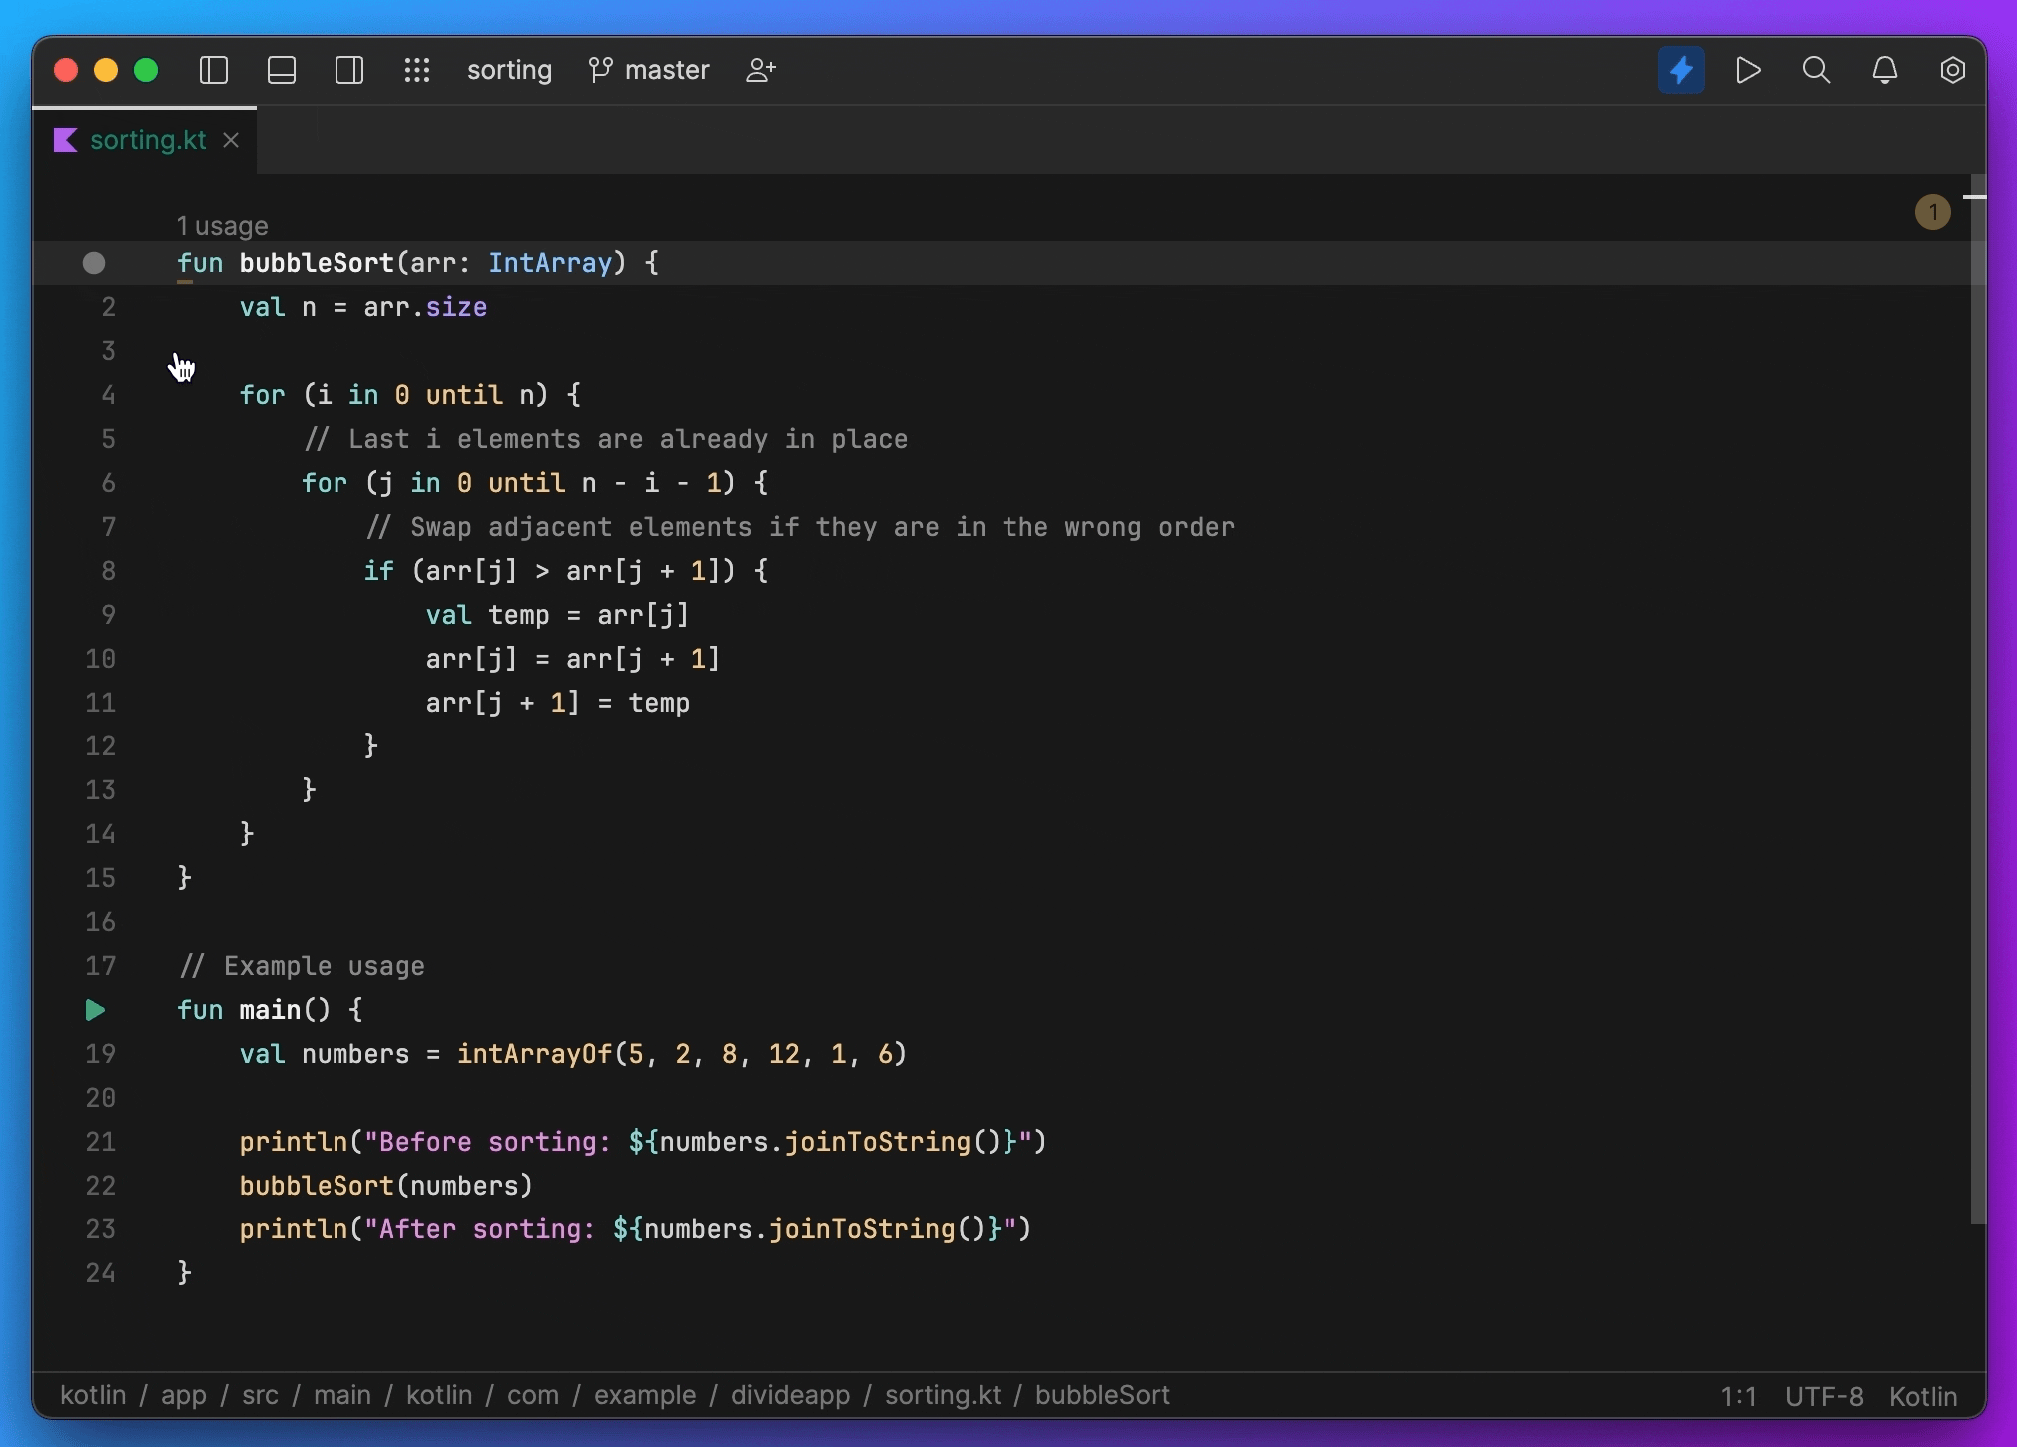Click 'bubbleSort' breadcrumb

[x=1102, y=1395]
